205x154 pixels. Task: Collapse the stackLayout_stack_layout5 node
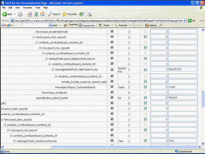(33, 37)
